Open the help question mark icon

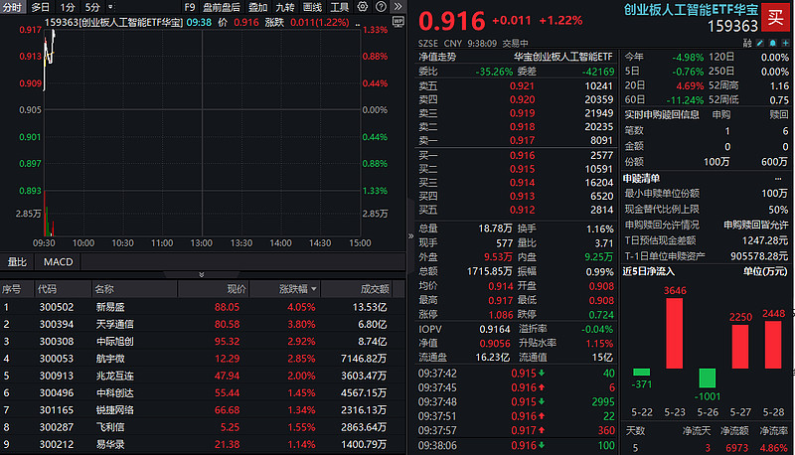[x=381, y=7]
